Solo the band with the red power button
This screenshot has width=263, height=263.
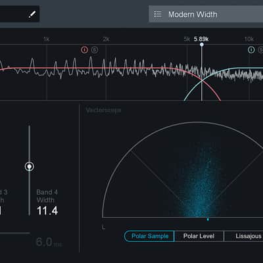94,50
